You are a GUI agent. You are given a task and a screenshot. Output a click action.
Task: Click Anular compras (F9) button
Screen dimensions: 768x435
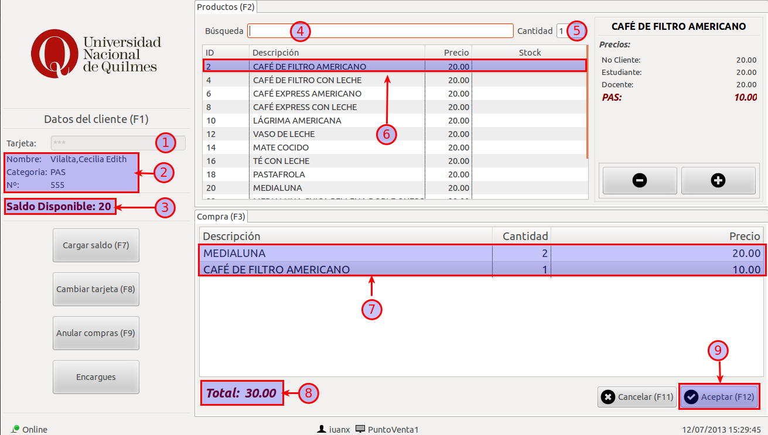point(96,333)
